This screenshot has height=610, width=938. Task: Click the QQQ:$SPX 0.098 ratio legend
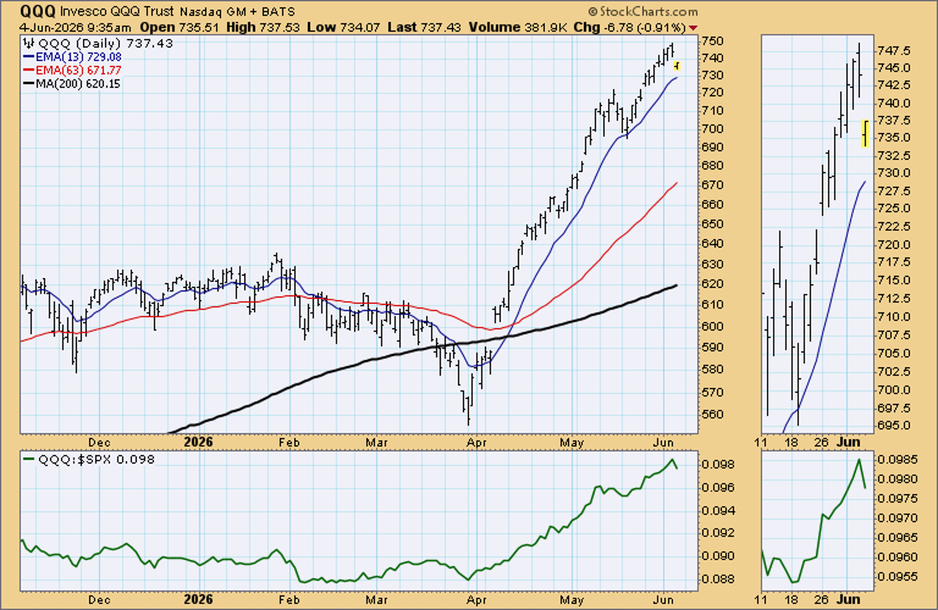[88, 459]
